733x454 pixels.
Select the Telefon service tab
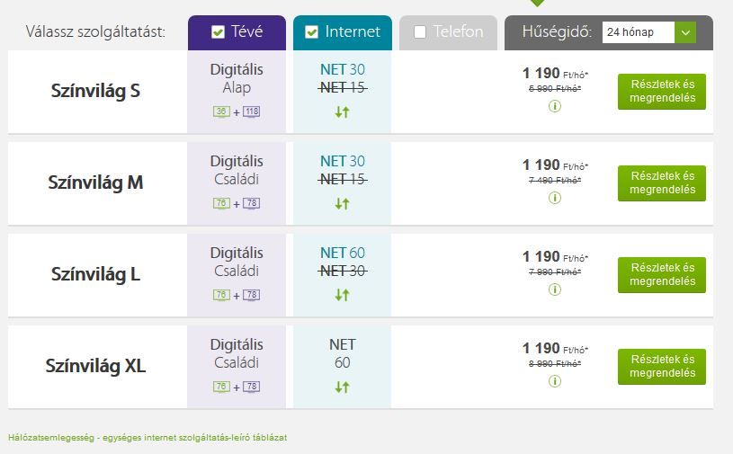448,32
